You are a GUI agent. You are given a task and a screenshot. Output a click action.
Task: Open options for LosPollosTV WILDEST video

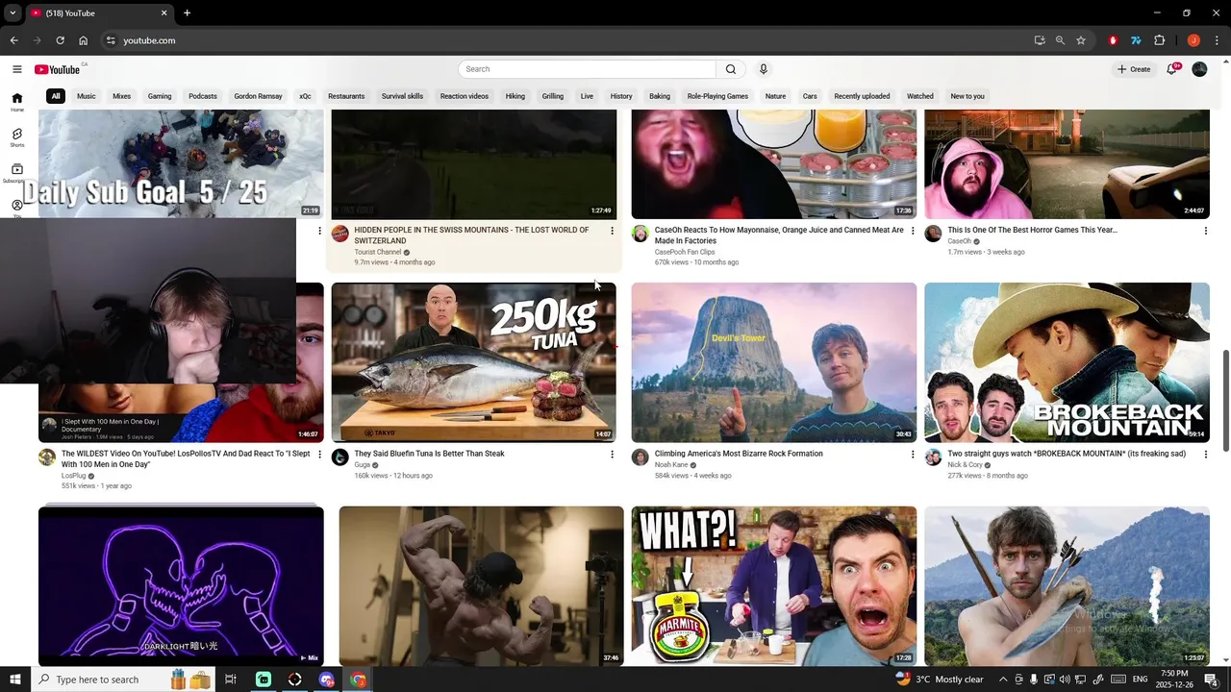(x=319, y=455)
